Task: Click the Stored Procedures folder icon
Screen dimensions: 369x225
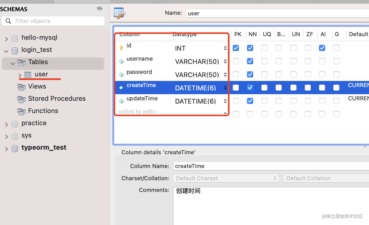Action: [21, 99]
